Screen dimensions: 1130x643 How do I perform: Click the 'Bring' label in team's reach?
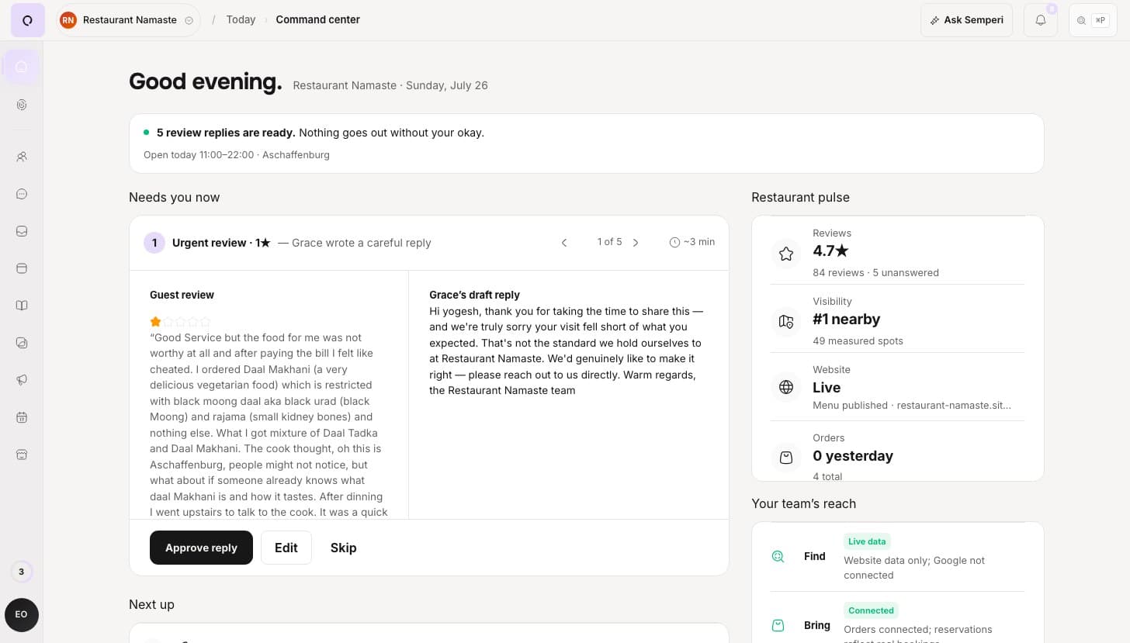point(817,625)
